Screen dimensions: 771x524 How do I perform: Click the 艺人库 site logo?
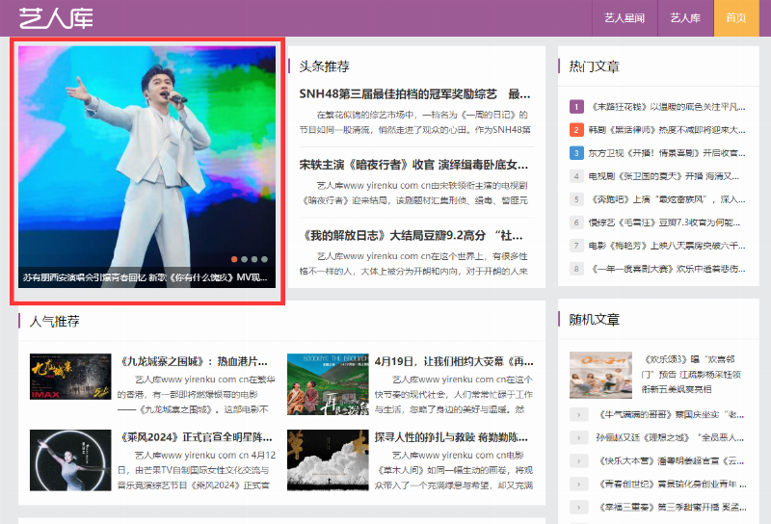[56, 18]
